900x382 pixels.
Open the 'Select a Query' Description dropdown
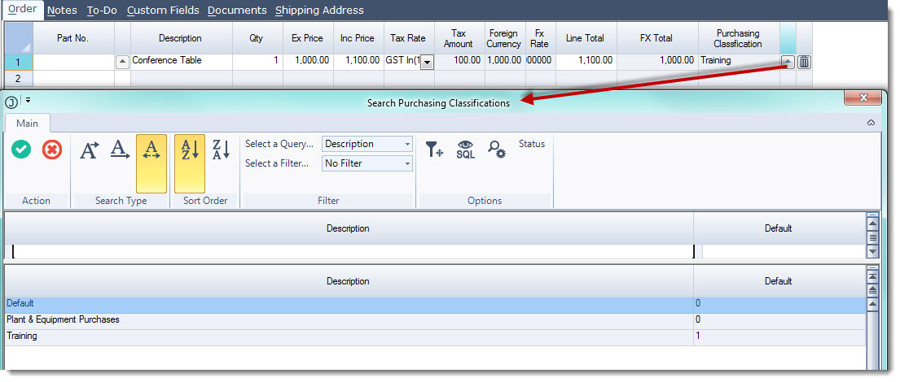[367, 144]
